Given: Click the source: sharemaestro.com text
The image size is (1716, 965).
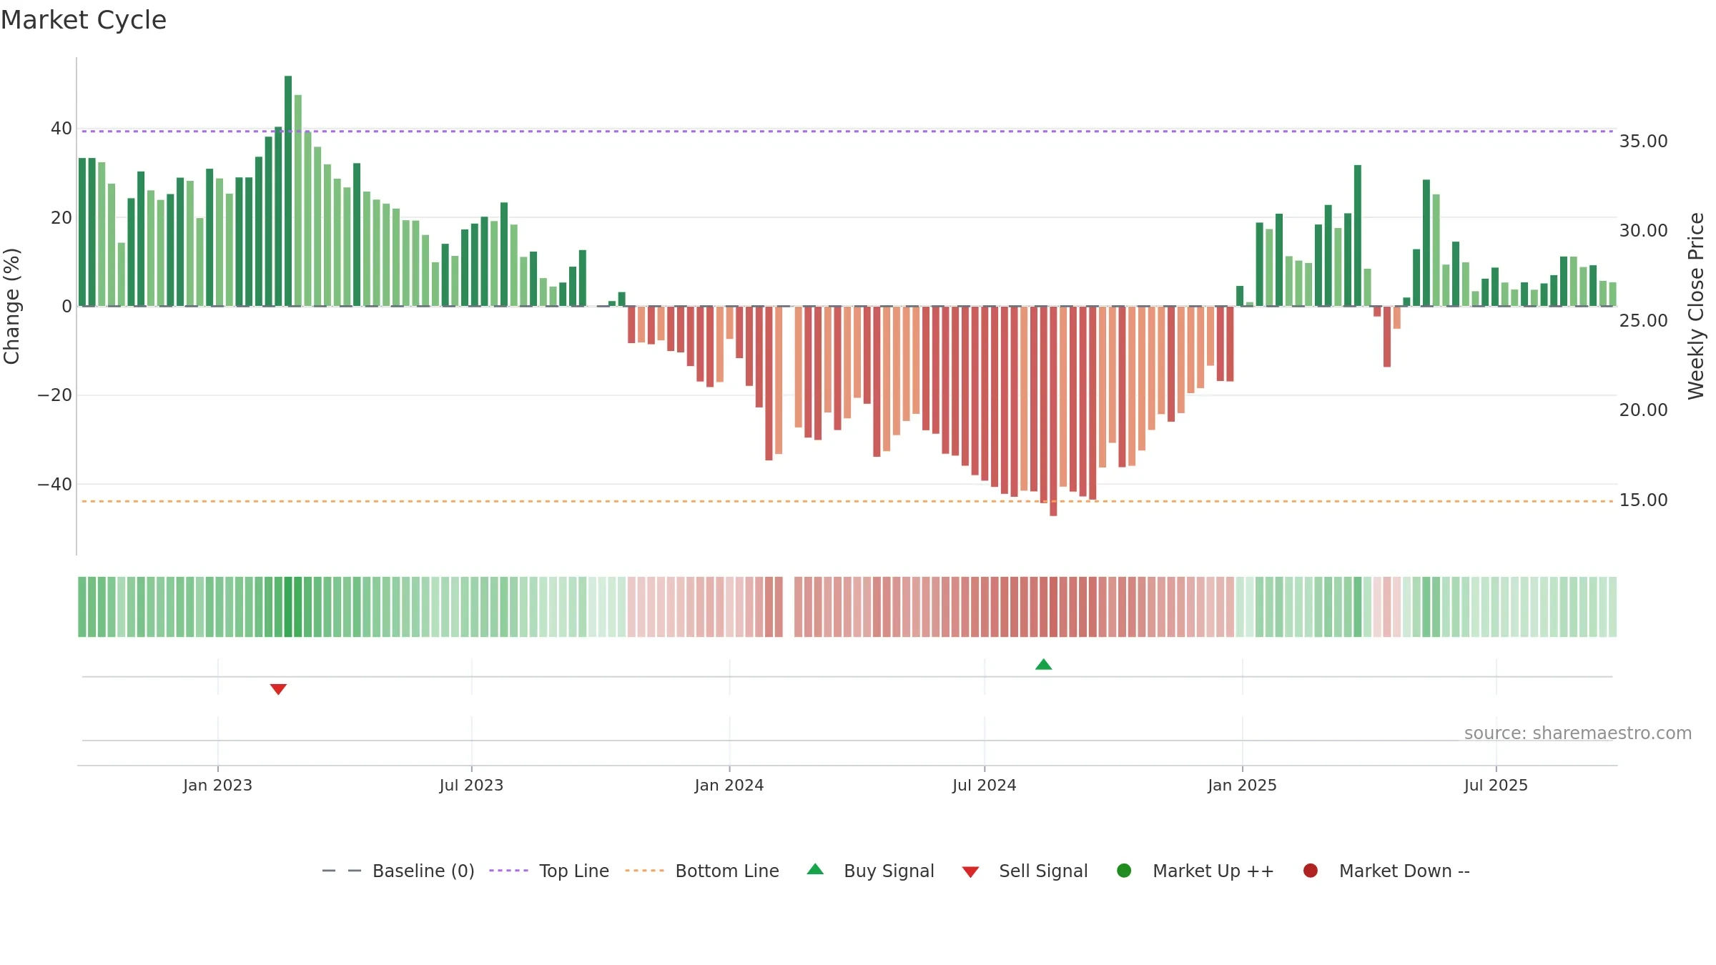Looking at the screenshot, I should 1578,733.
